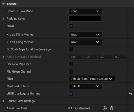
Task: Click the Asset User Data label
Action: (17, 108)
